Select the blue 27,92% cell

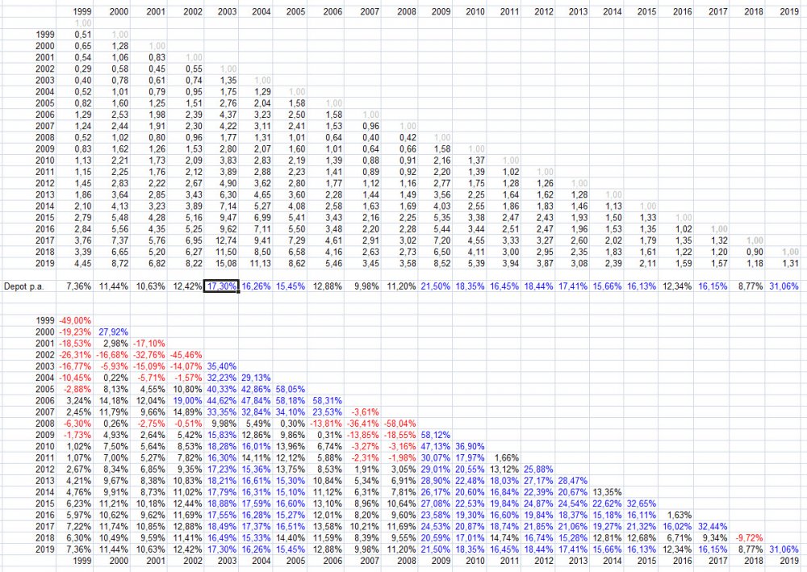(114, 332)
